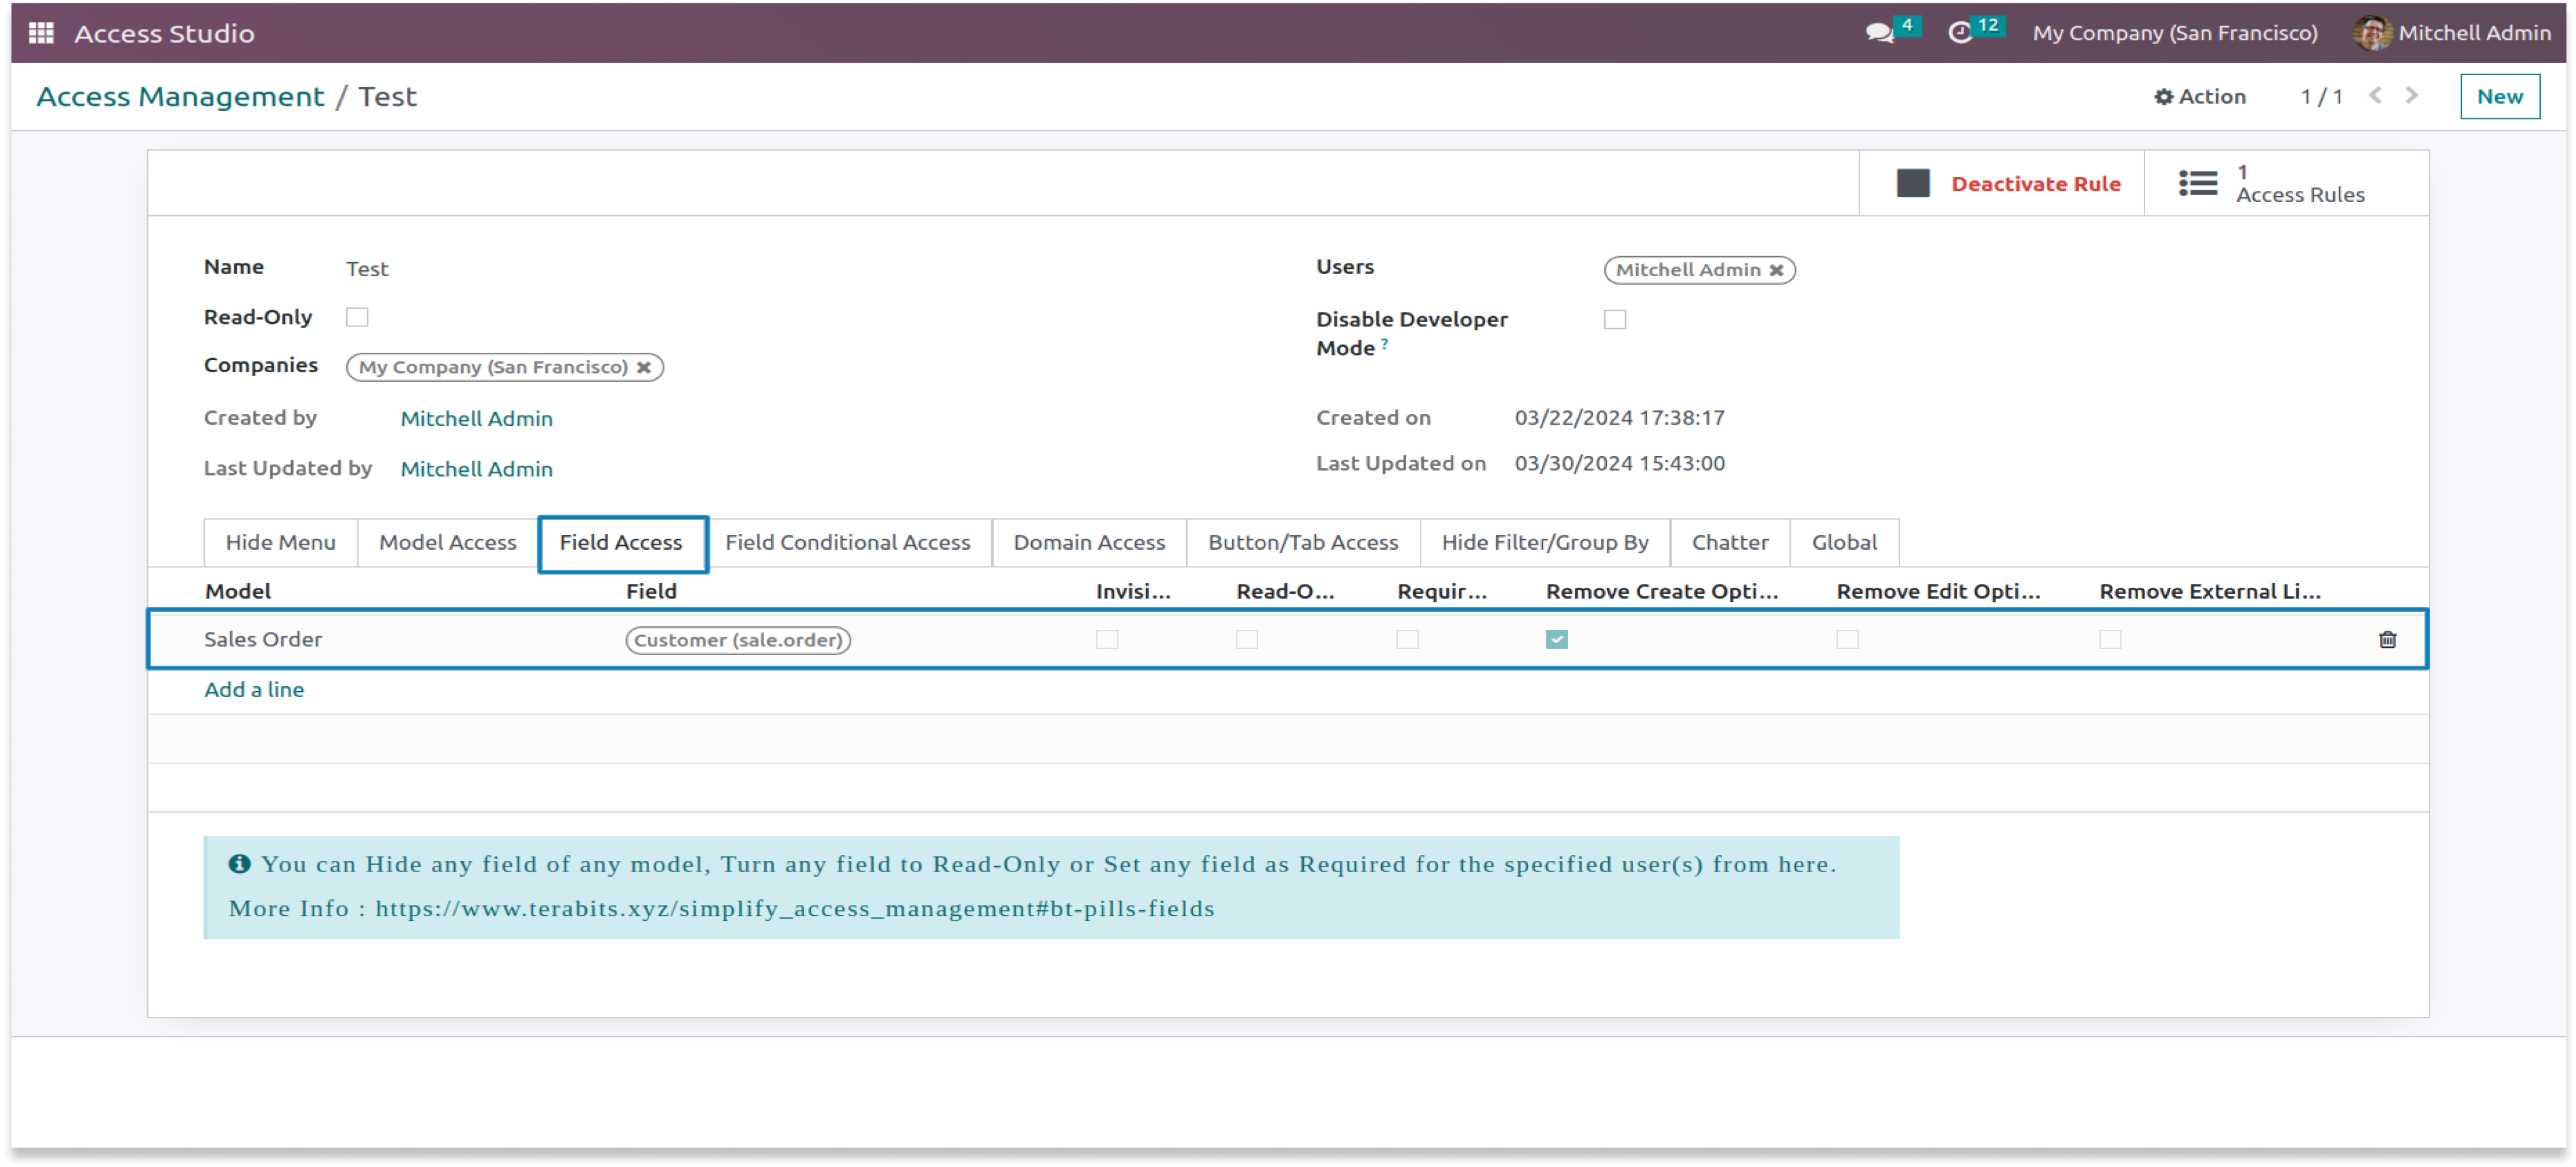Screen dimensions: 2576x1167
Task: Sort by the Model column header
Action: coord(238,591)
